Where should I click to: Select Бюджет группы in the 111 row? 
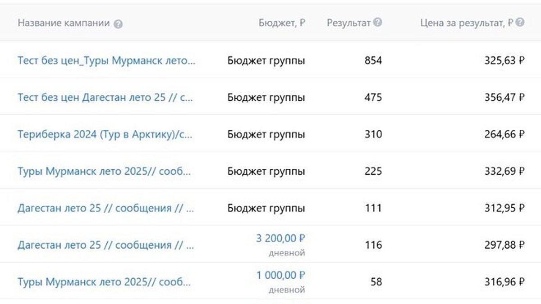pyautogui.click(x=266, y=209)
